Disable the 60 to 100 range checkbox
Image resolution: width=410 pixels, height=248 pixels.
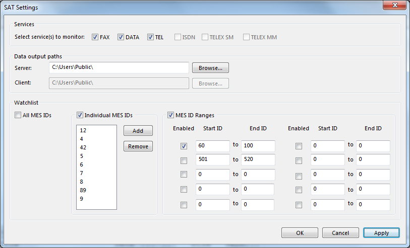[184, 146]
